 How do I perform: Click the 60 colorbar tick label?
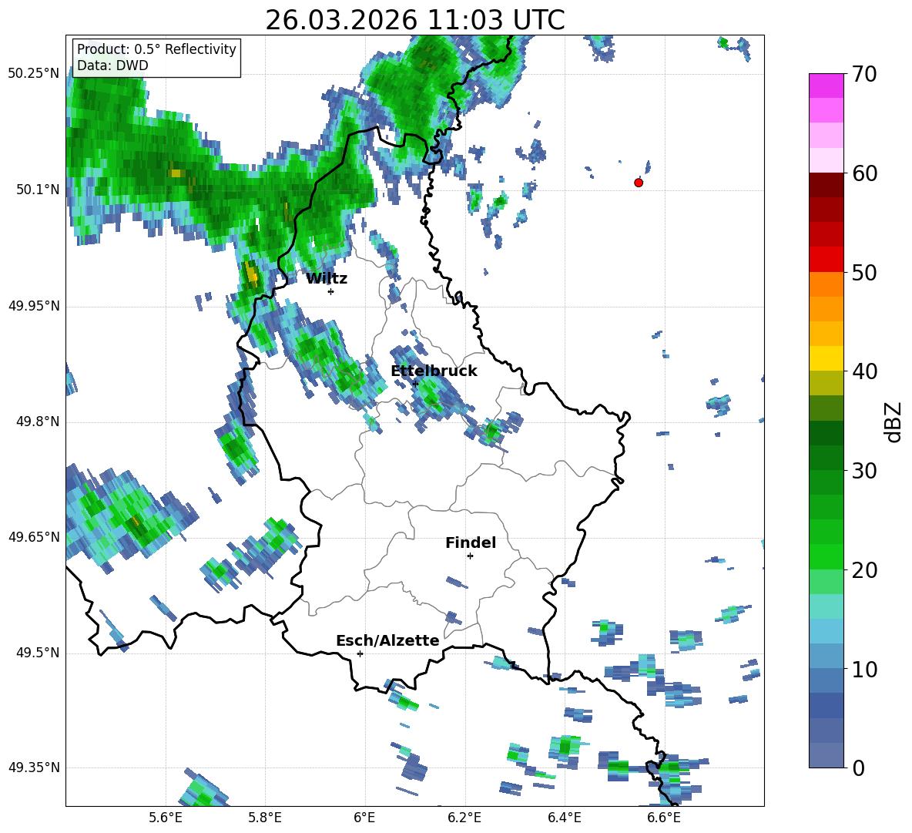click(864, 173)
